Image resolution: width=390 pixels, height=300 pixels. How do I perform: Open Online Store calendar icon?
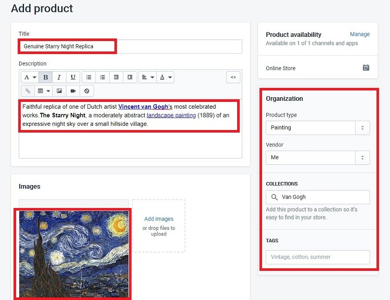pyautogui.click(x=366, y=68)
